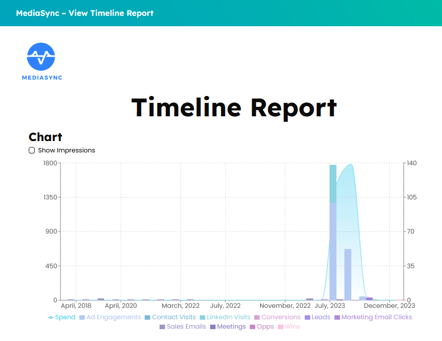This screenshot has height=341, width=442.
Task: Toggle the Spend legend entry
Action: tap(62, 317)
